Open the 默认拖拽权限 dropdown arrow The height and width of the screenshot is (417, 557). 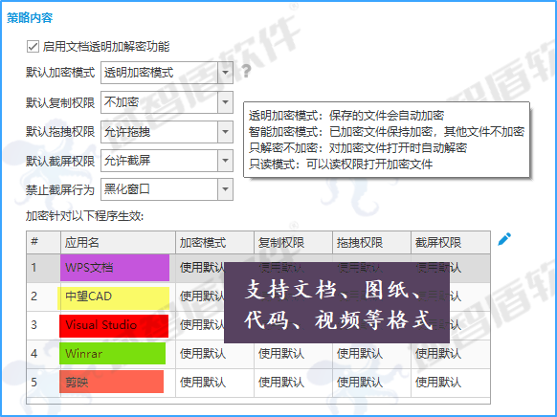click(x=225, y=132)
